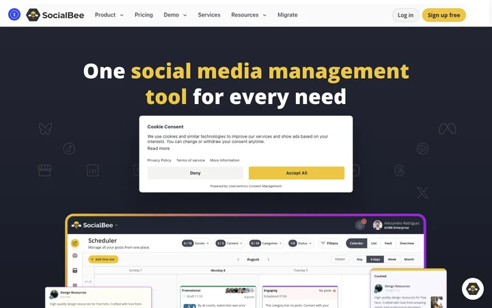The image size is (492, 308).
Task: Expand the Demo menu
Action: pos(175,15)
